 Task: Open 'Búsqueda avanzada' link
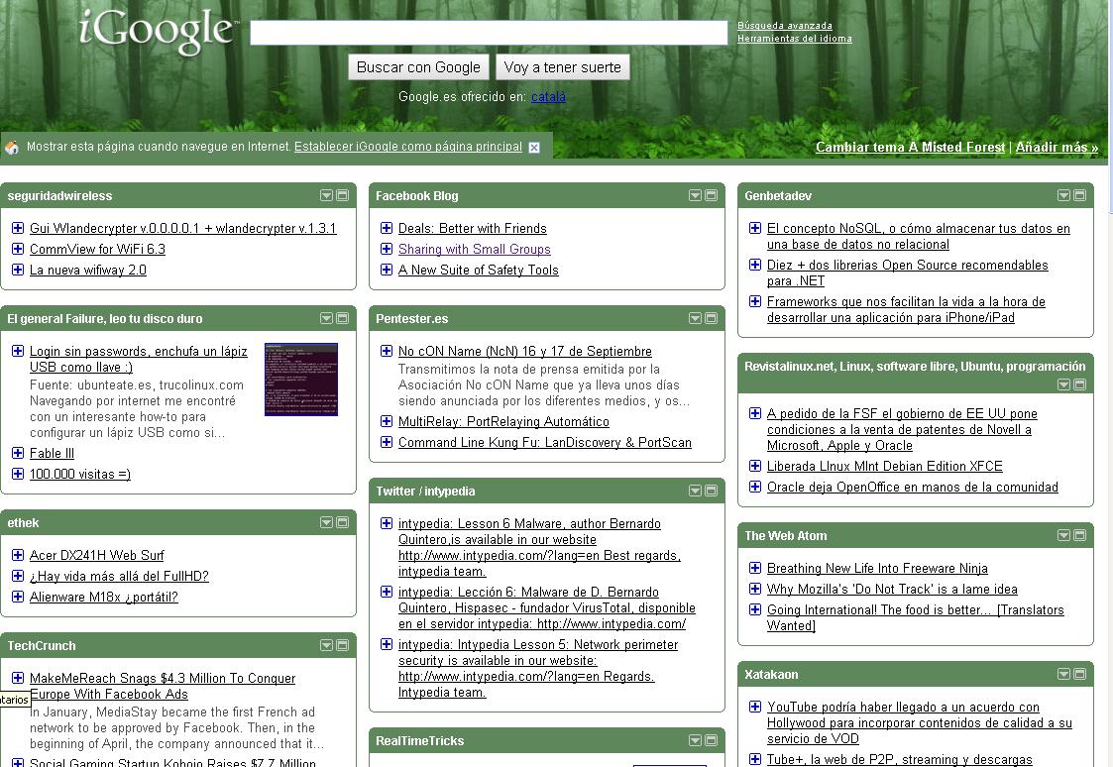(784, 26)
